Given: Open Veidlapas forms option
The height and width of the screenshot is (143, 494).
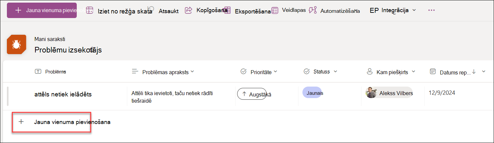Looking at the screenshot, I should 289,10.
